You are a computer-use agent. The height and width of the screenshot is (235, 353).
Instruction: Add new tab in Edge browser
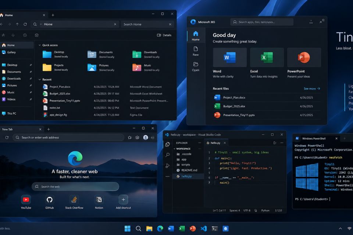49,129
